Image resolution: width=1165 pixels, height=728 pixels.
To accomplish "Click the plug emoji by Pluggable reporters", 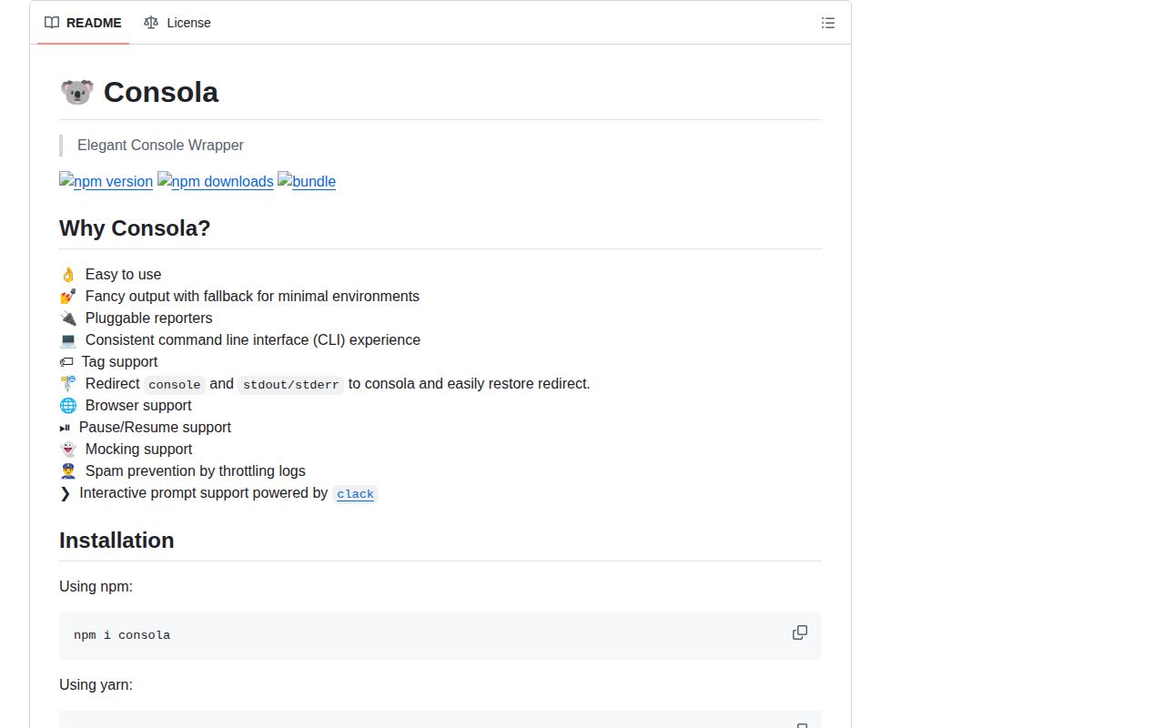I will [68, 318].
